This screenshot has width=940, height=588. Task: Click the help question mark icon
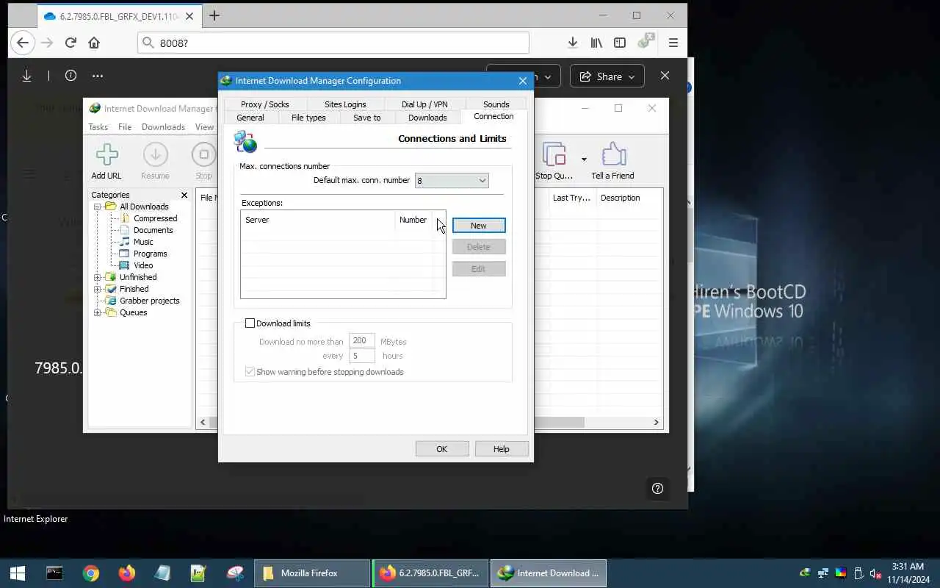657,488
